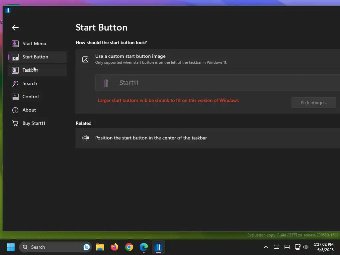Screen dimensions: 340x255
Task: Show hidden system tray icons
Action: tap(266, 247)
